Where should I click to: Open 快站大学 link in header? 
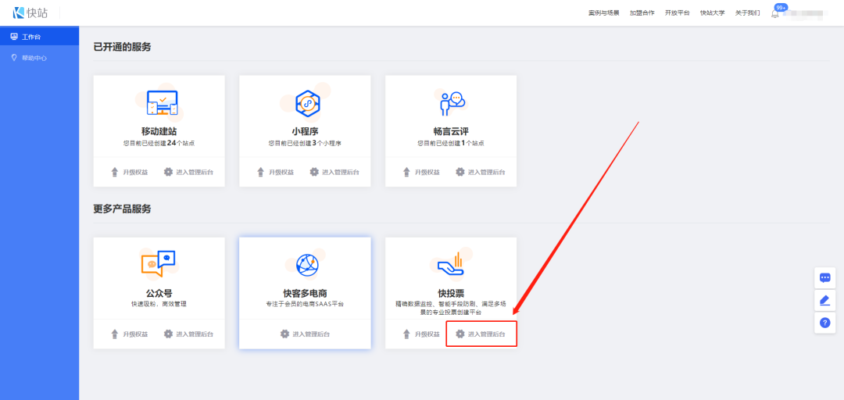(712, 13)
